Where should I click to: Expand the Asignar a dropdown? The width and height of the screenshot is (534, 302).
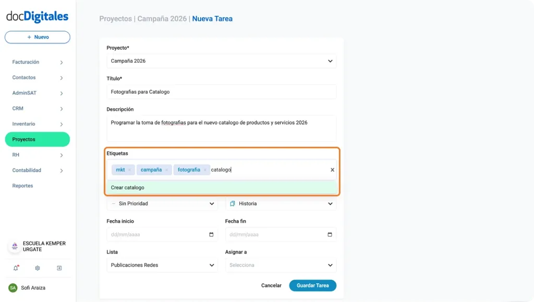(281, 265)
